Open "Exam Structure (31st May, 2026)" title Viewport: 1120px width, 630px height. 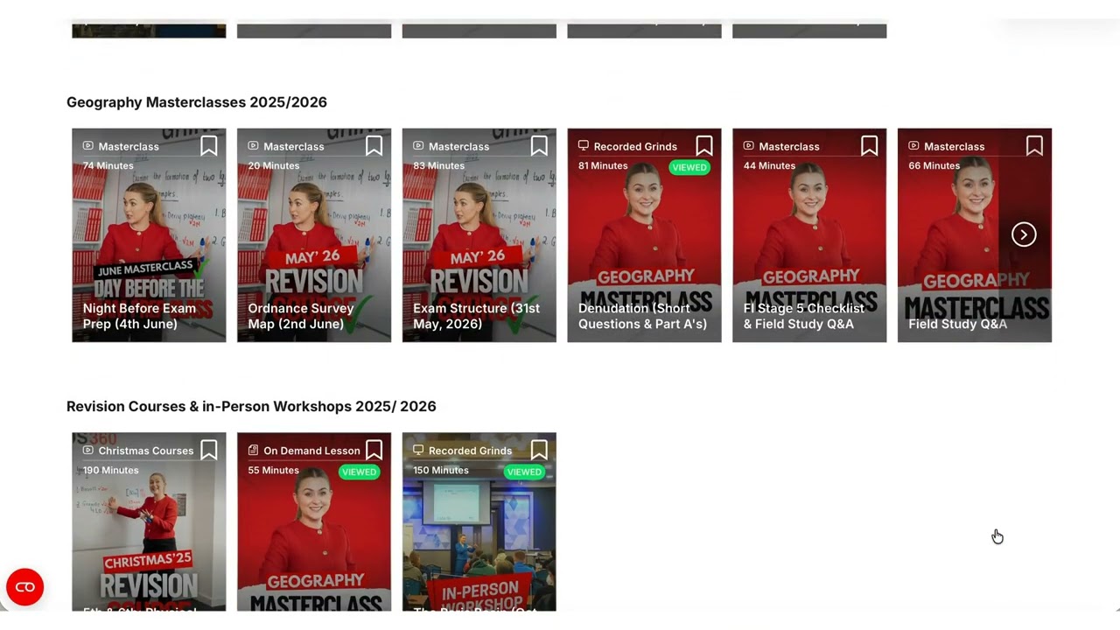click(476, 316)
